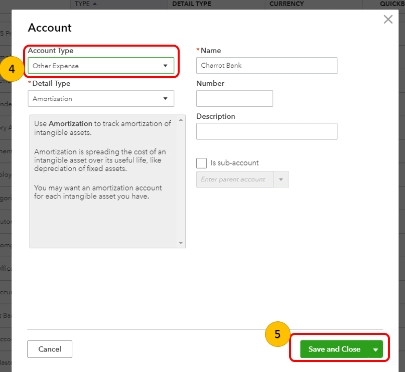Viewport: 405px width, 372px height.
Task: Click into the Description text field
Action: (266, 131)
